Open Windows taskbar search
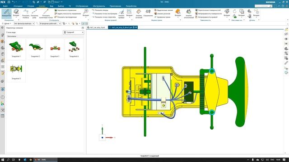 8,160
